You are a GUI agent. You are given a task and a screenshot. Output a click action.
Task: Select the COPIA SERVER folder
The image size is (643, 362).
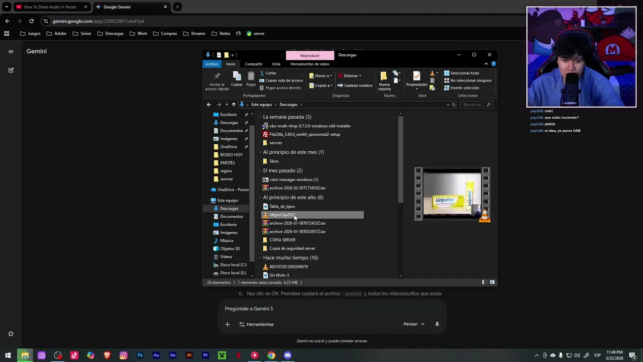coord(279,240)
